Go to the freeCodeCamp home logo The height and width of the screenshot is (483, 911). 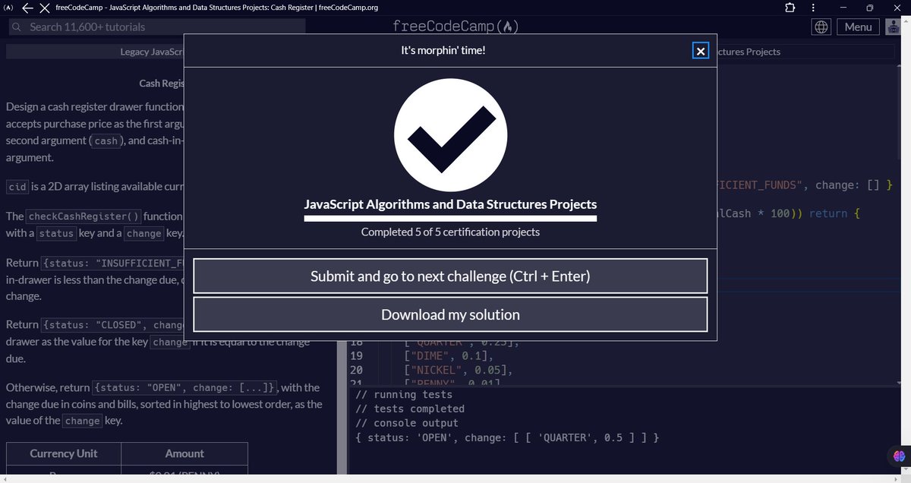(455, 27)
